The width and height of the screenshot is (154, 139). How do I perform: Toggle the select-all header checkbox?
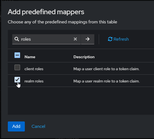click(17, 55)
